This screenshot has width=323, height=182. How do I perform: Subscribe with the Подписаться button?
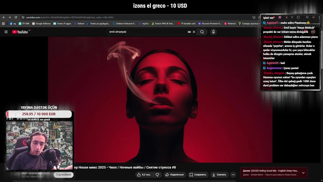pyautogui.click(x=64, y=175)
